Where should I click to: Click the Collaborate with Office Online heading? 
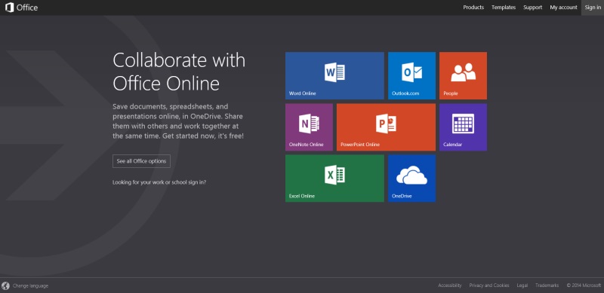179,72
